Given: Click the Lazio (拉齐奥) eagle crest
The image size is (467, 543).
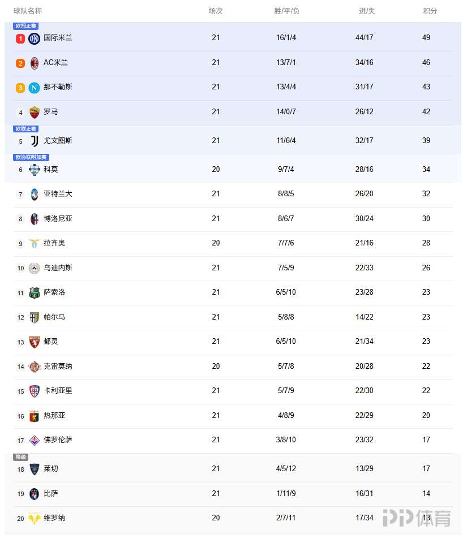Looking at the screenshot, I should pyautogui.click(x=35, y=243).
